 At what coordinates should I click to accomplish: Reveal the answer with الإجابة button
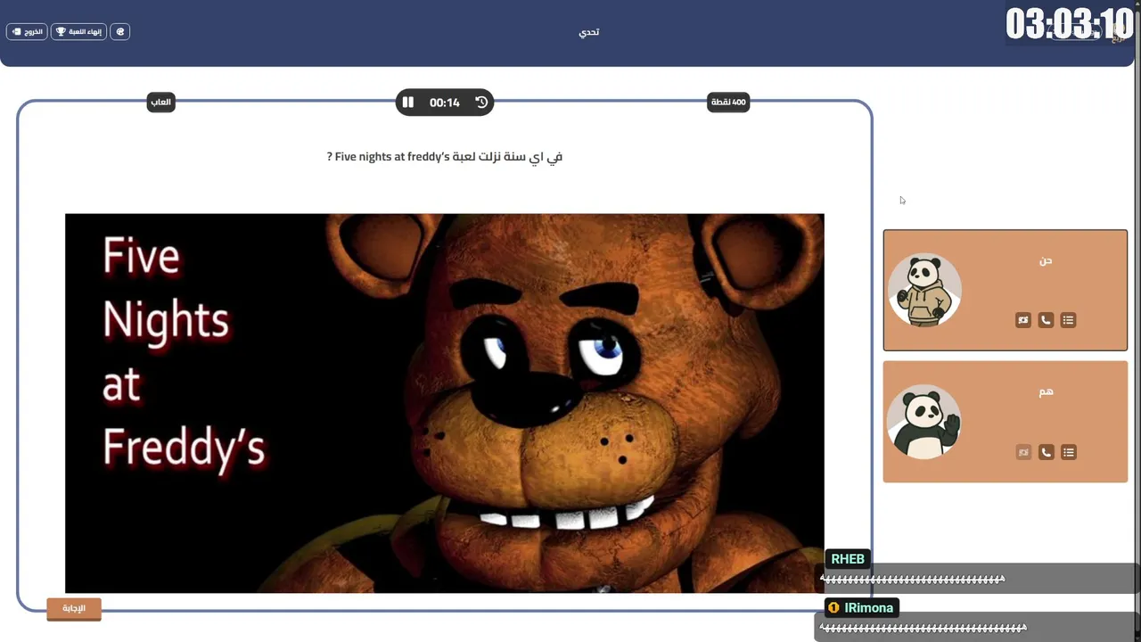point(74,608)
